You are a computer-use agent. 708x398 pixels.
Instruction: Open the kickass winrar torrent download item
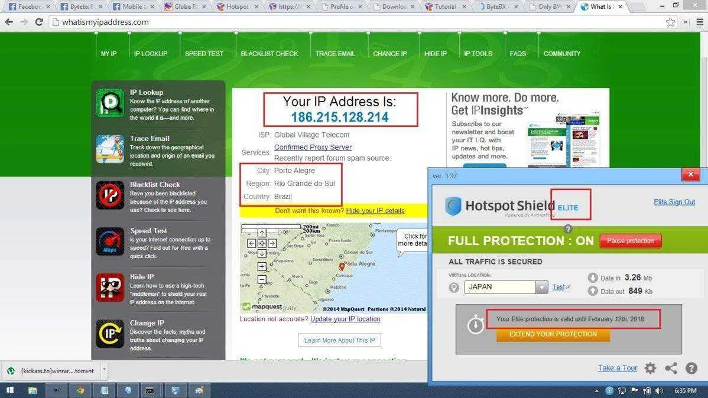coord(51,371)
